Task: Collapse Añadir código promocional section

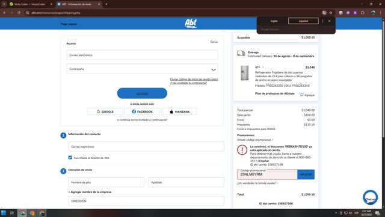Action: (x=255, y=140)
